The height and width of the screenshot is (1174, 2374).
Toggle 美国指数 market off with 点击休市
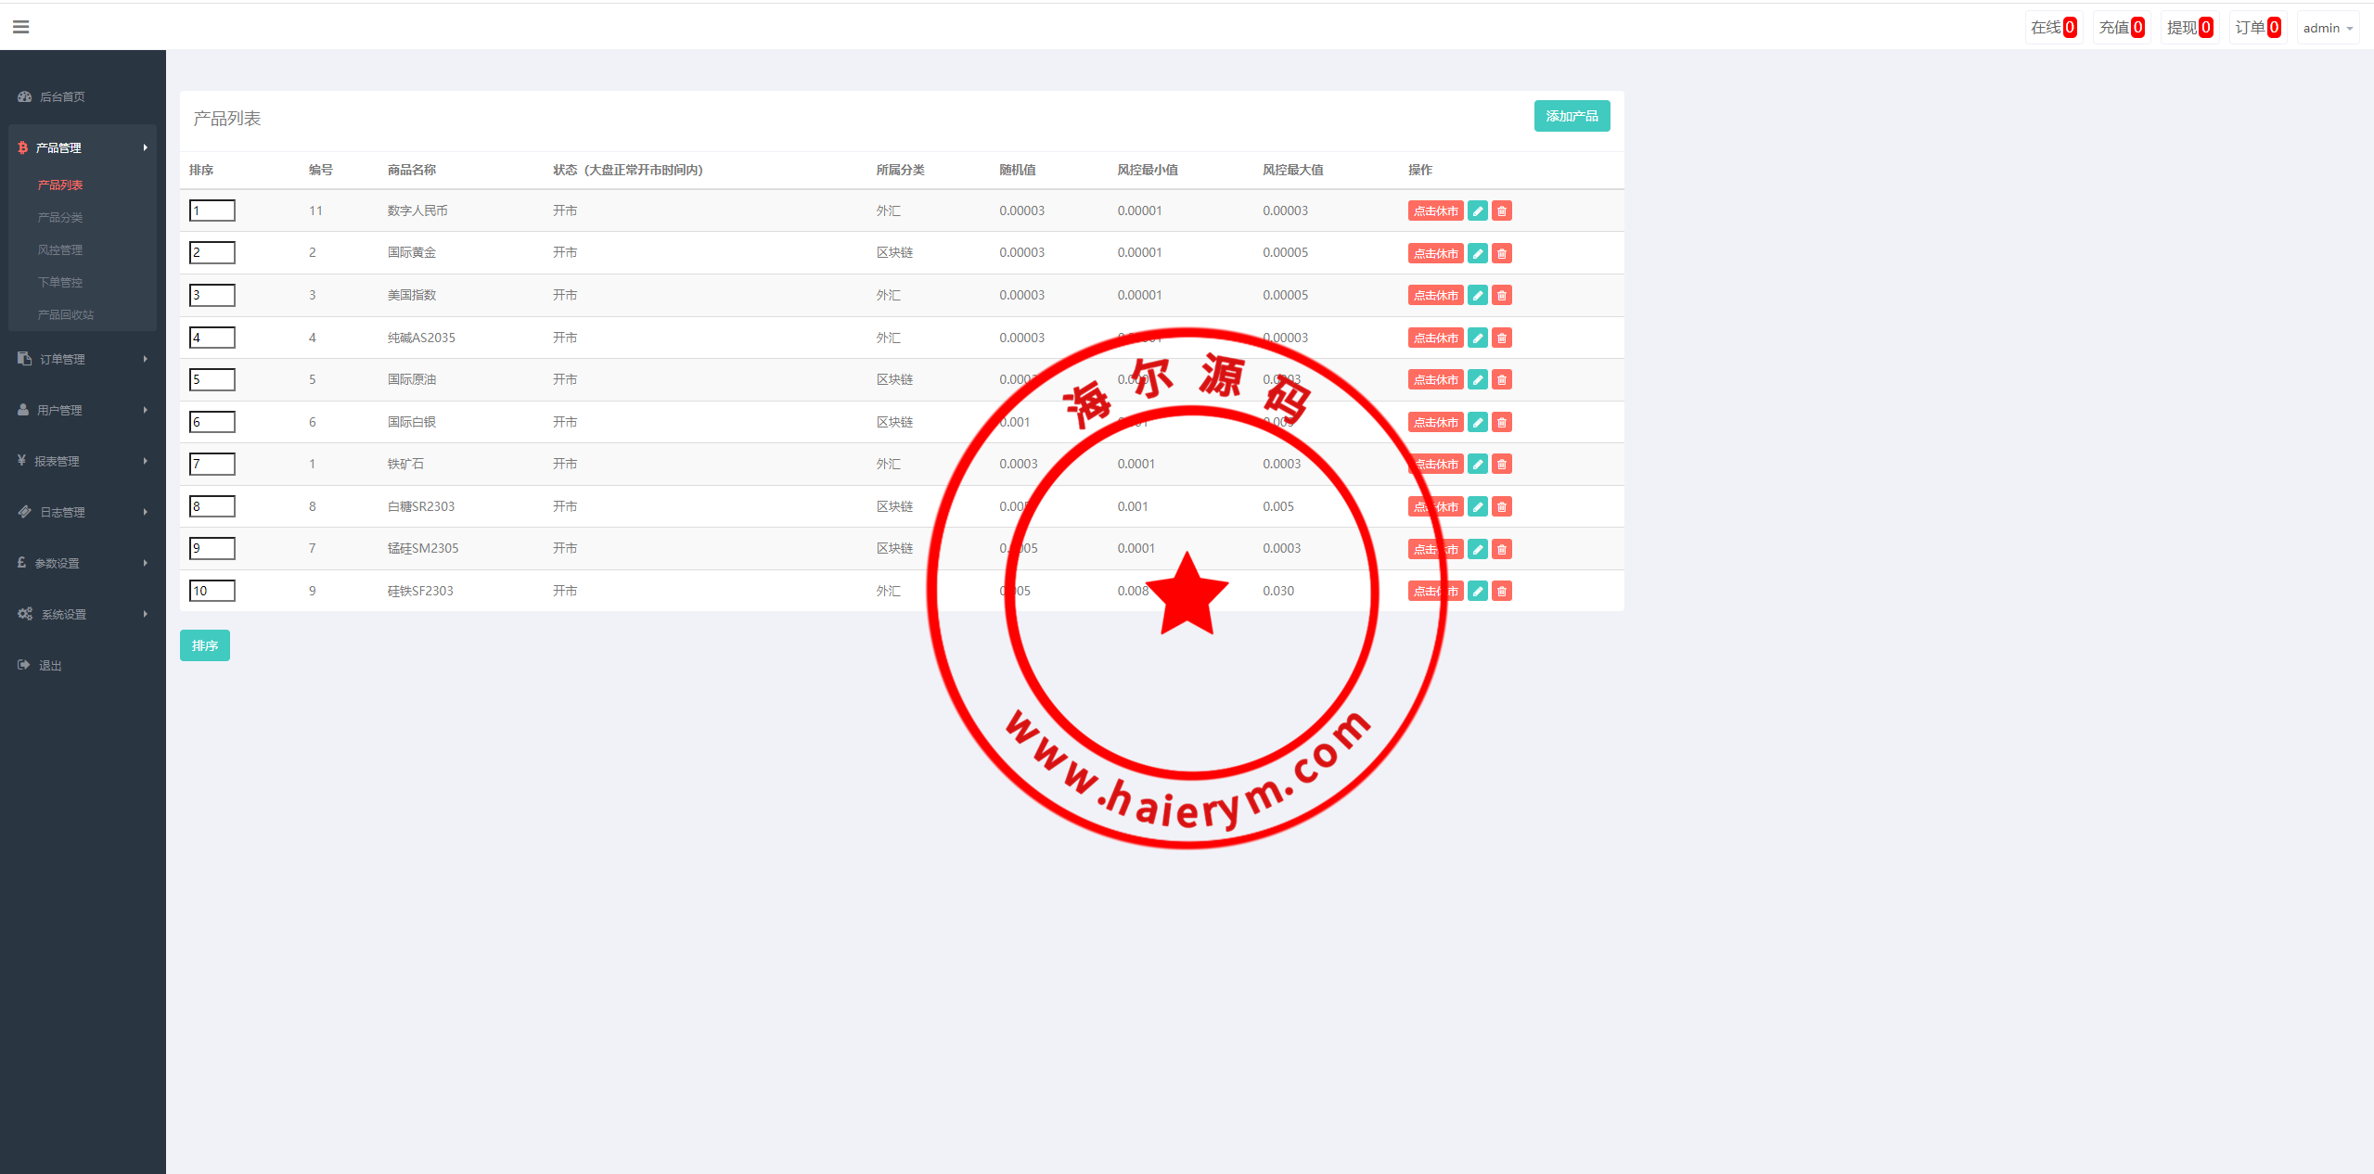1434,296
